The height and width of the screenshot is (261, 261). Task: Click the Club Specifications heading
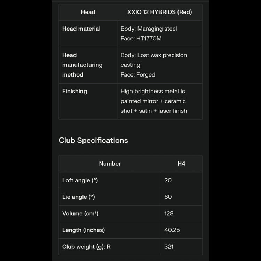pyautogui.click(x=93, y=141)
